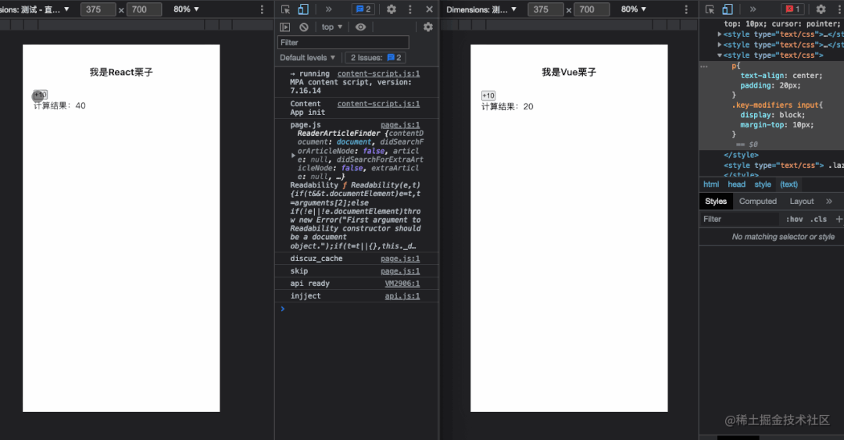Image resolution: width=844 pixels, height=440 pixels.
Task: Clear the console
Action: pyautogui.click(x=304, y=27)
